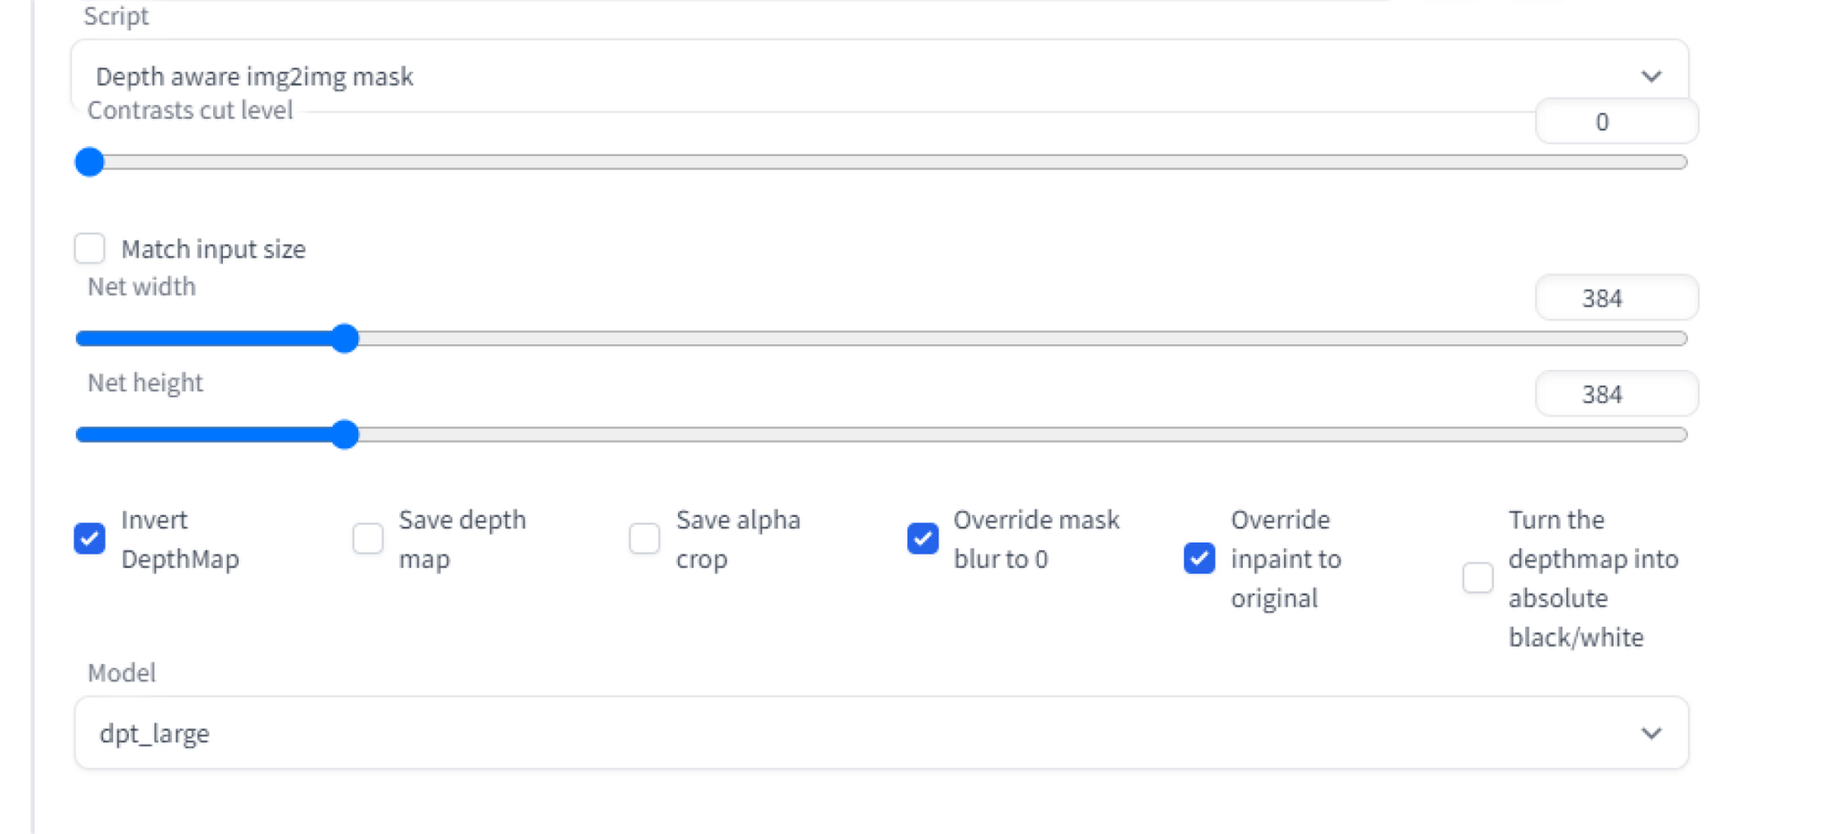Uncheck Invert DepthMap
The image size is (1834, 834).
coord(90,538)
